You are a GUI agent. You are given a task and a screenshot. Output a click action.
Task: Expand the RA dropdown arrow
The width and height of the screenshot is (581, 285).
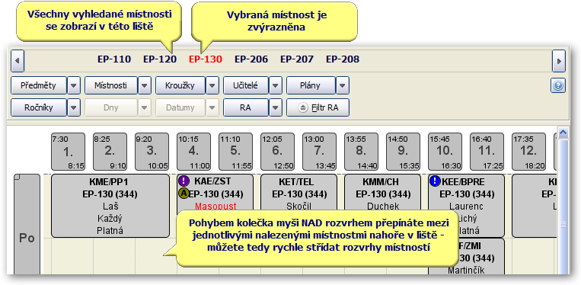(x=276, y=108)
